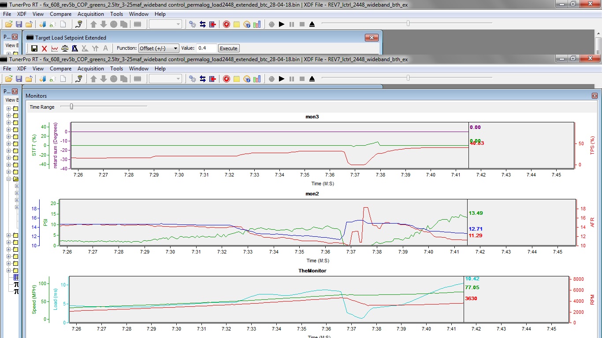The width and height of the screenshot is (602, 338).
Task: Open the Function dropdown showing Offset (+/-)
Action: [x=159, y=48]
